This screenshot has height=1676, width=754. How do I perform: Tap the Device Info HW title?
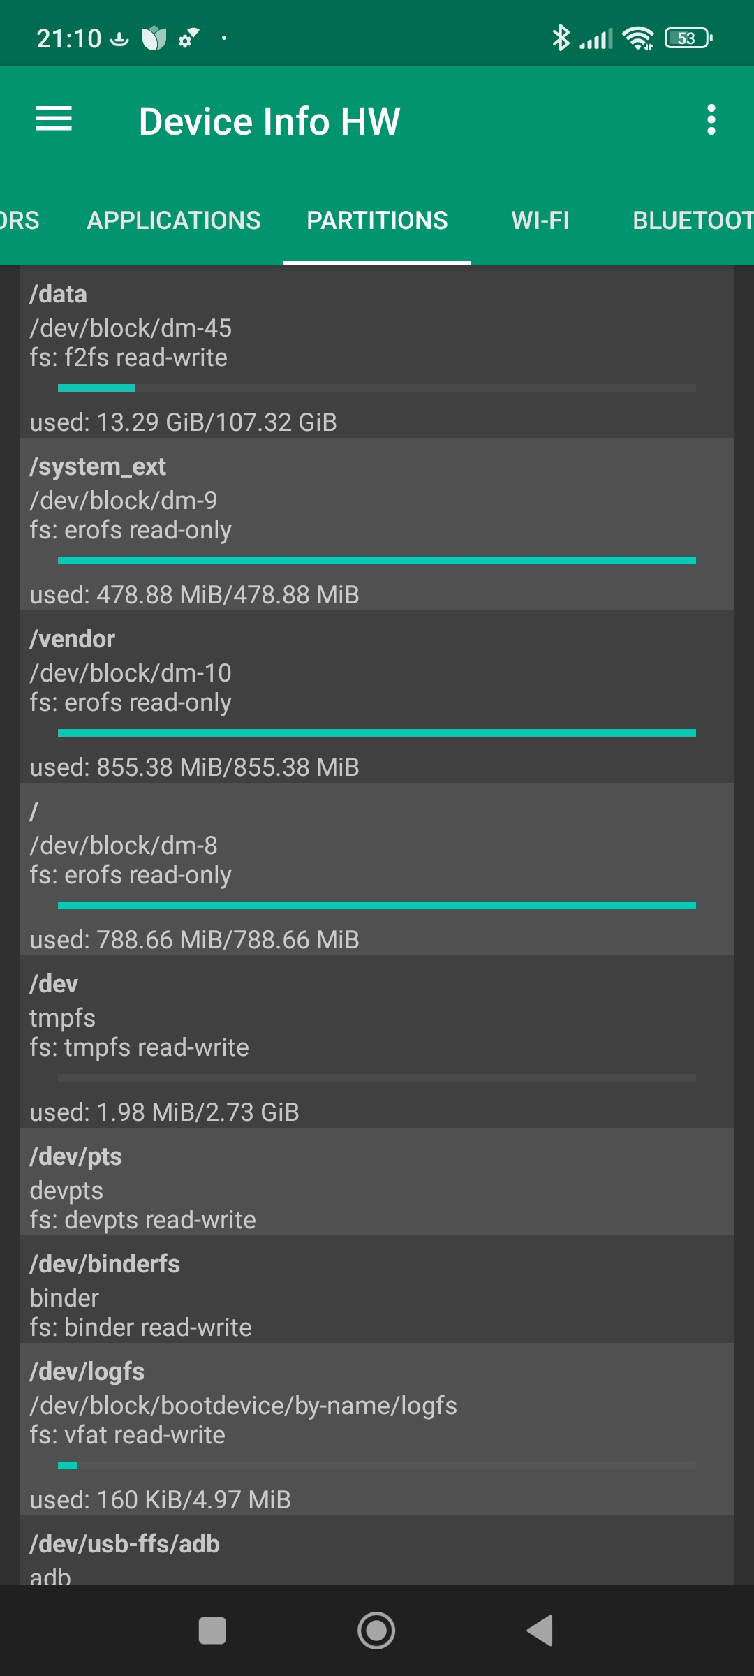(x=269, y=121)
